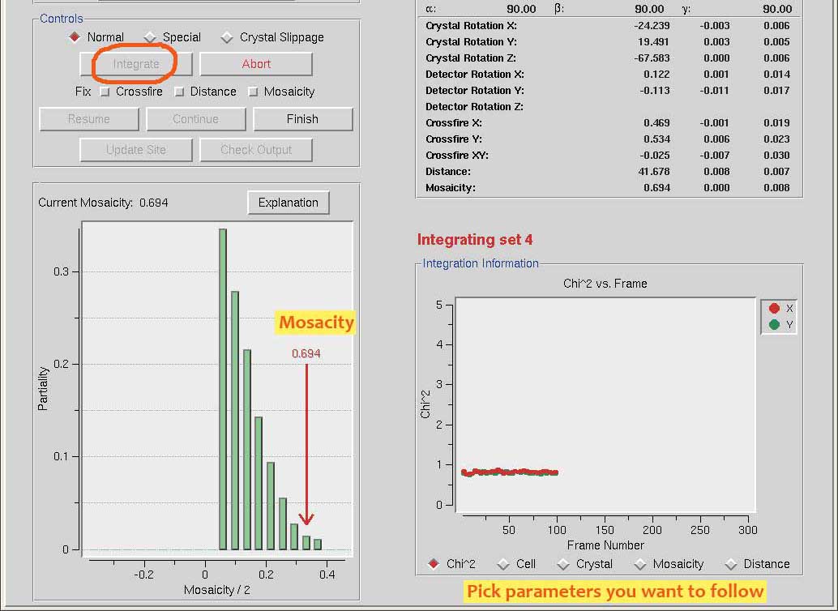The width and height of the screenshot is (838, 611).
Task: Click the red X legend marker
Action: (774, 309)
